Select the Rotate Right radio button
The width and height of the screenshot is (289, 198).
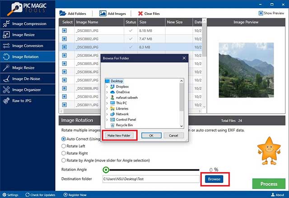64,153
